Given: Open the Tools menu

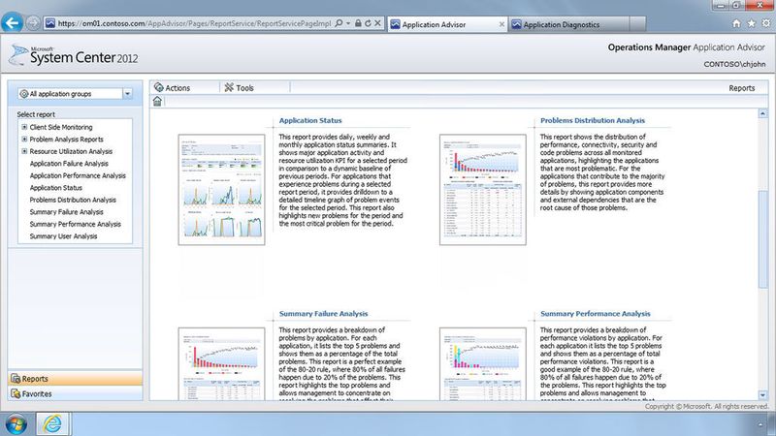Looking at the screenshot, I should (x=239, y=87).
